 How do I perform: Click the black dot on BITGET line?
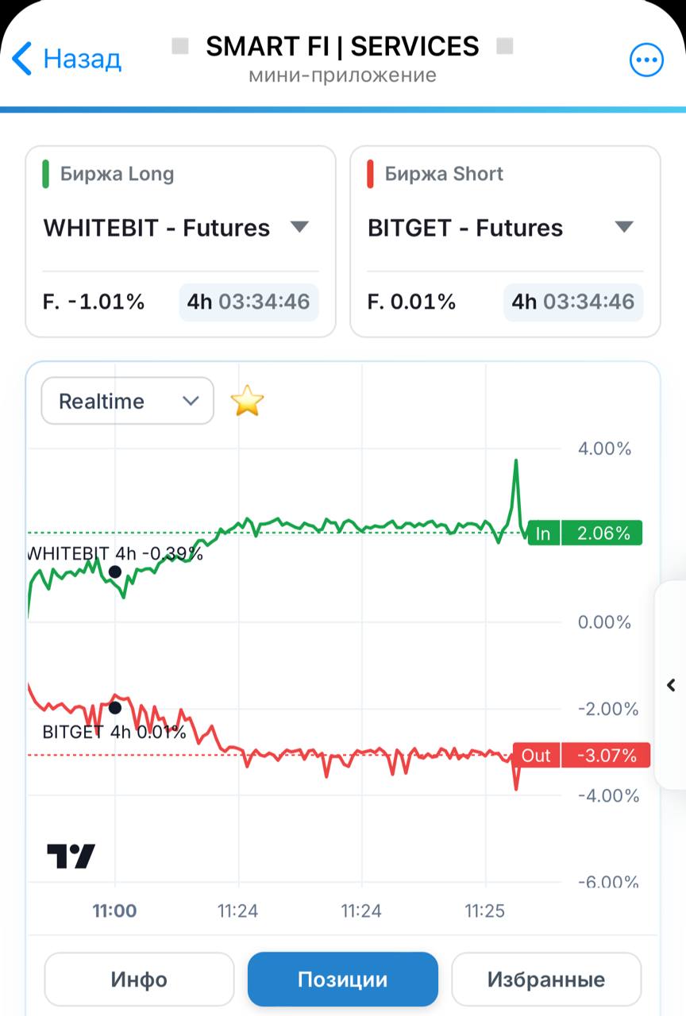tap(115, 708)
